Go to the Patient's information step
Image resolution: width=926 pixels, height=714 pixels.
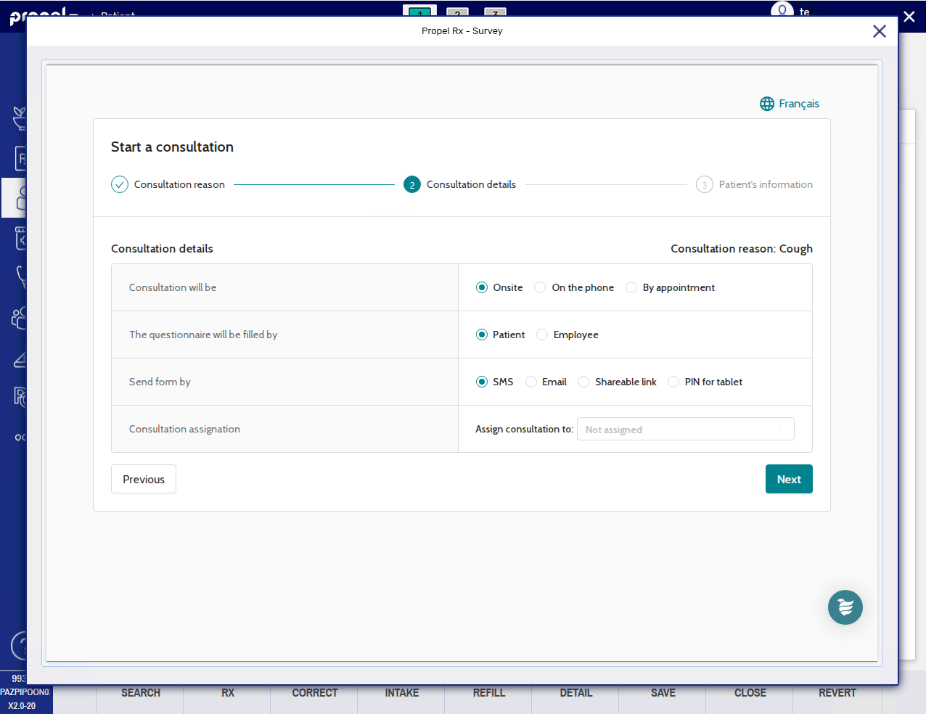tap(765, 184)
